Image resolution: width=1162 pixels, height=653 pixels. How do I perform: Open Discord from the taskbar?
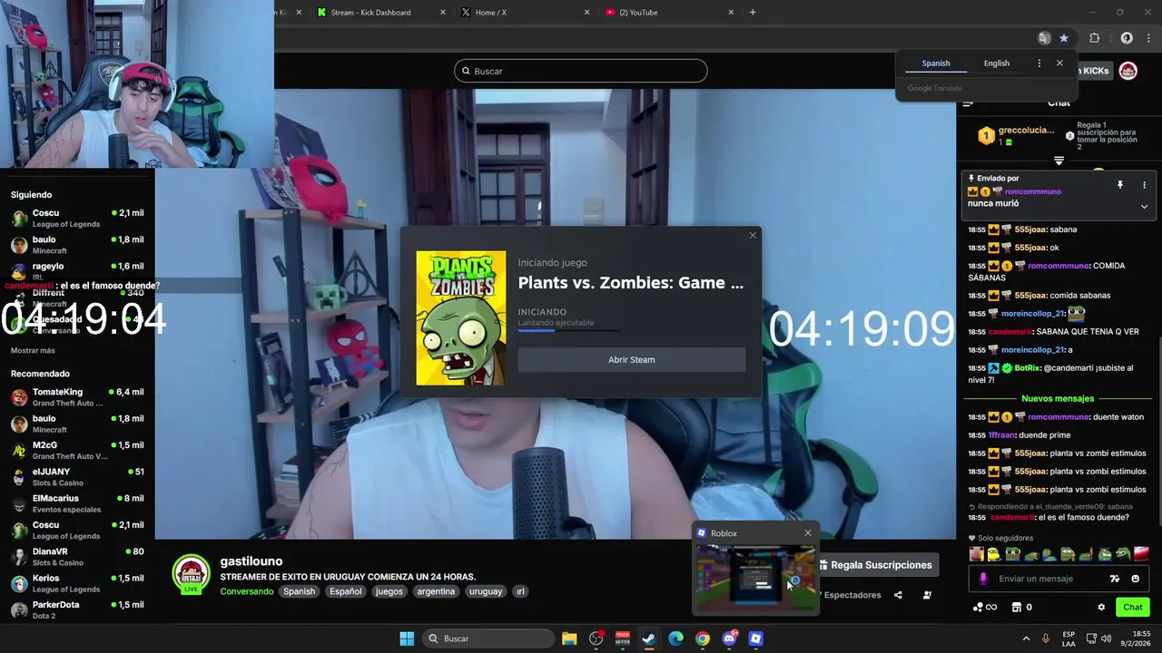(x=729, y=638)
